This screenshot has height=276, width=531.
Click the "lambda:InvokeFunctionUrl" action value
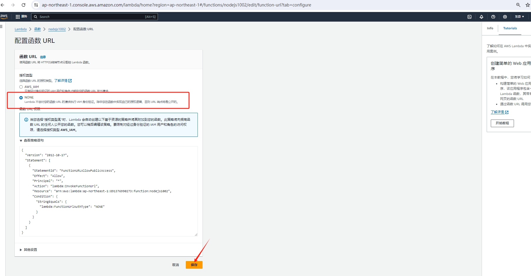click(75, 186)
